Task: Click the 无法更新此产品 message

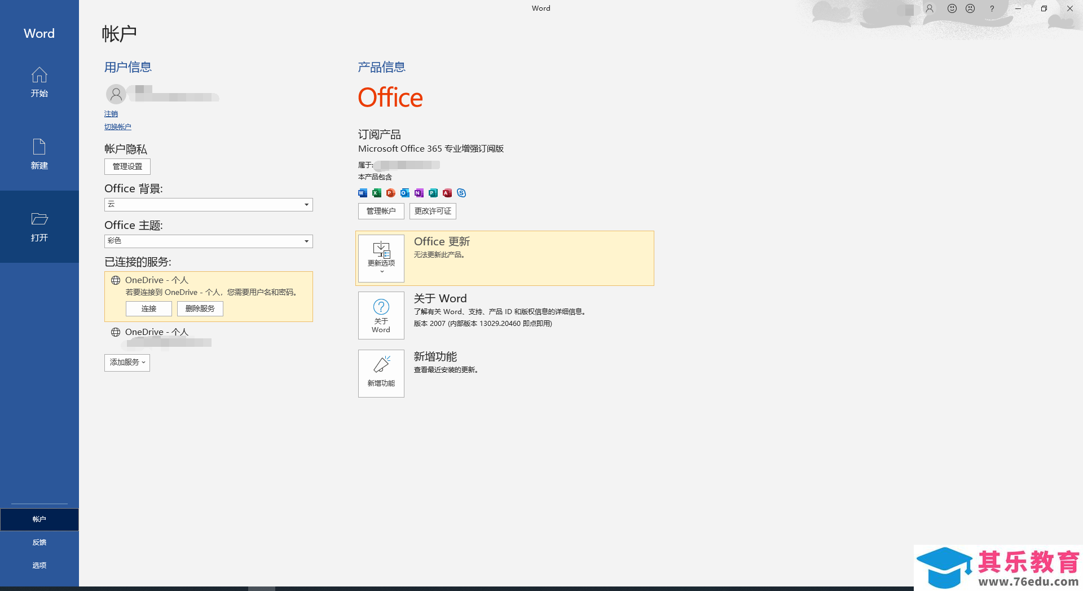Action: 439,255
